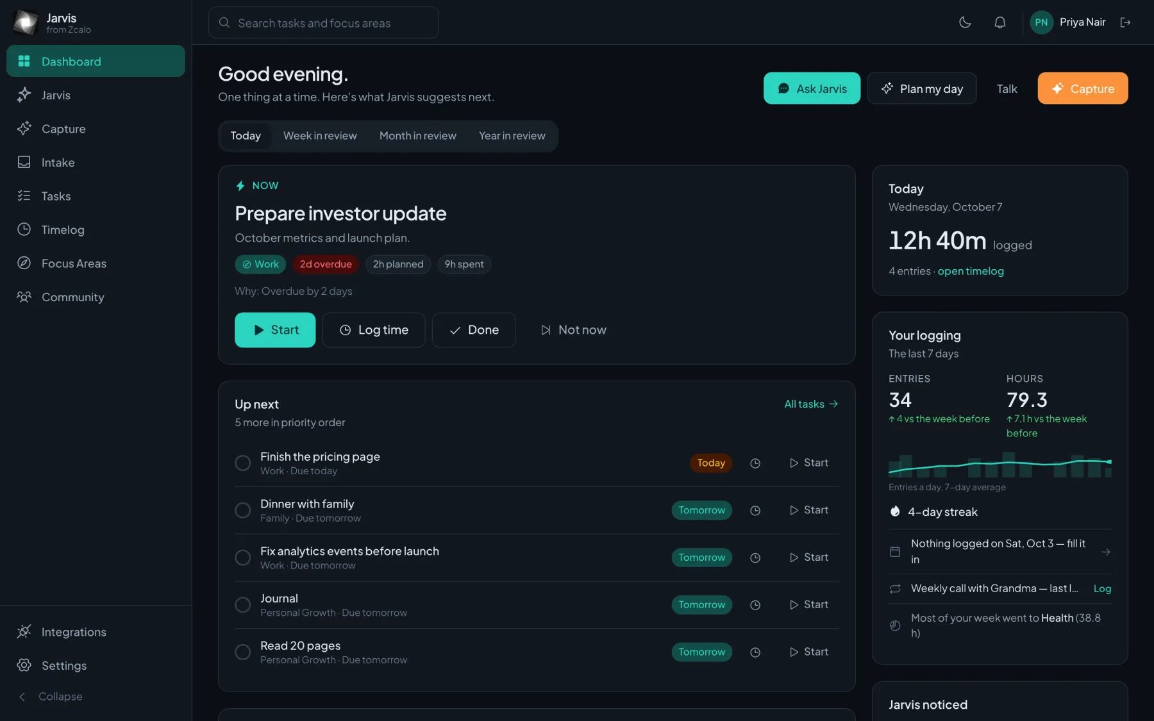
Task: Log the Weekly call with Grandma
Action: 1102,588
